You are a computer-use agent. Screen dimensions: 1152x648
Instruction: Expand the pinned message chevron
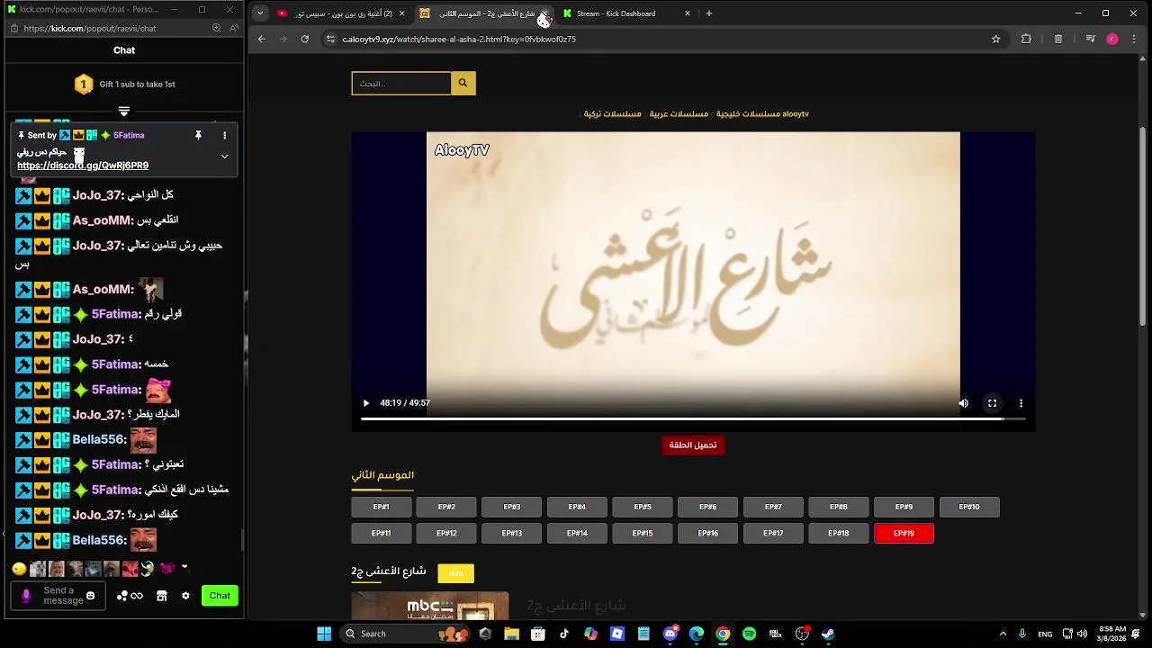pos(224,156)
